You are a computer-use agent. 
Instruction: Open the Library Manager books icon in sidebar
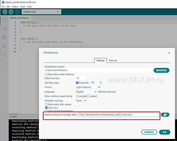5,37
